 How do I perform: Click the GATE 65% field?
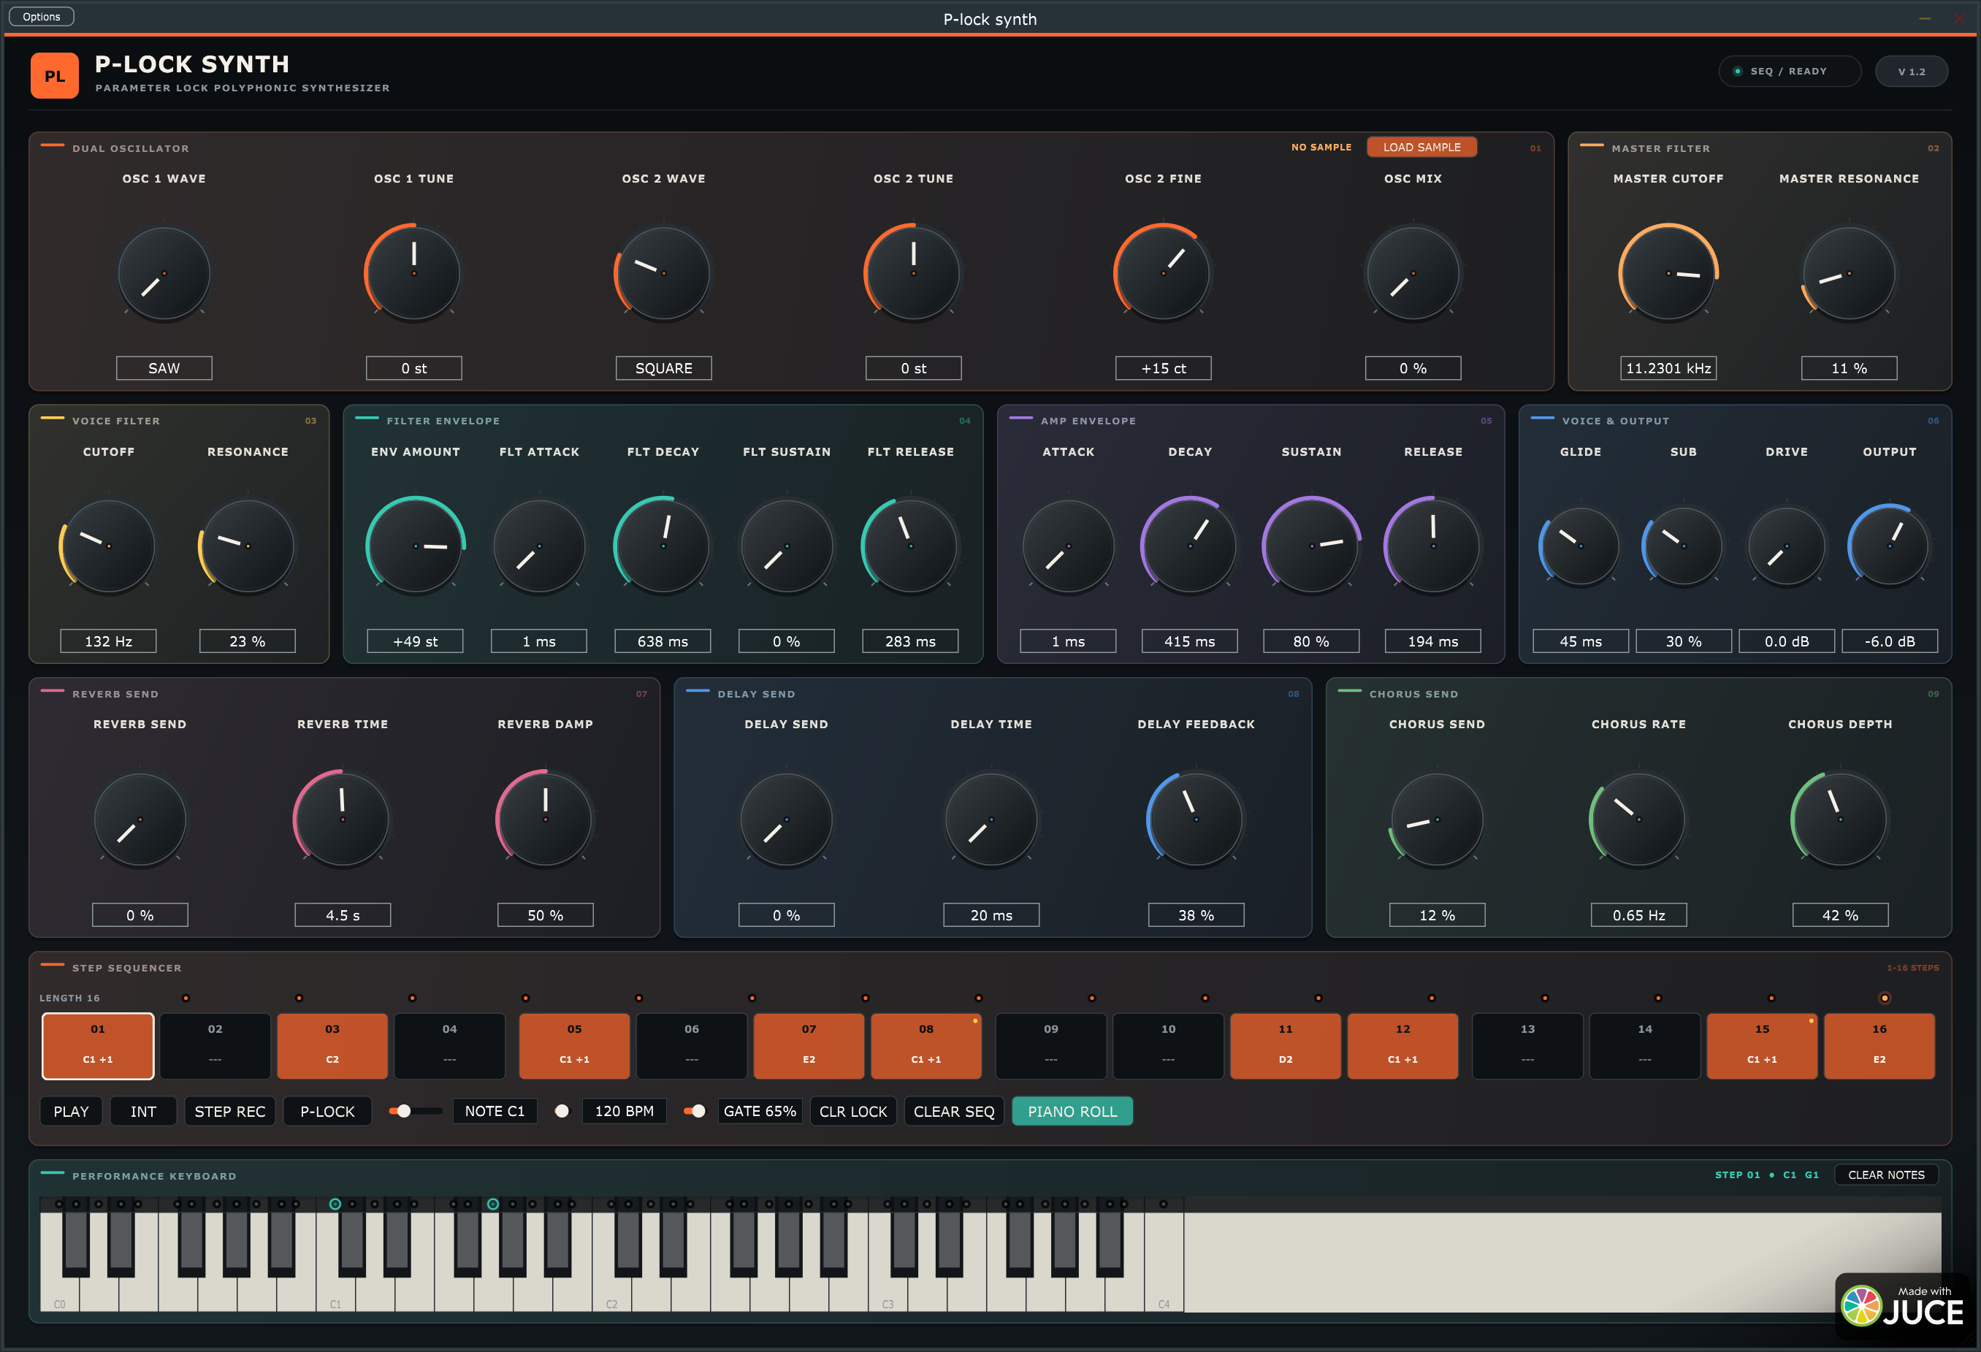[760, 1112]
